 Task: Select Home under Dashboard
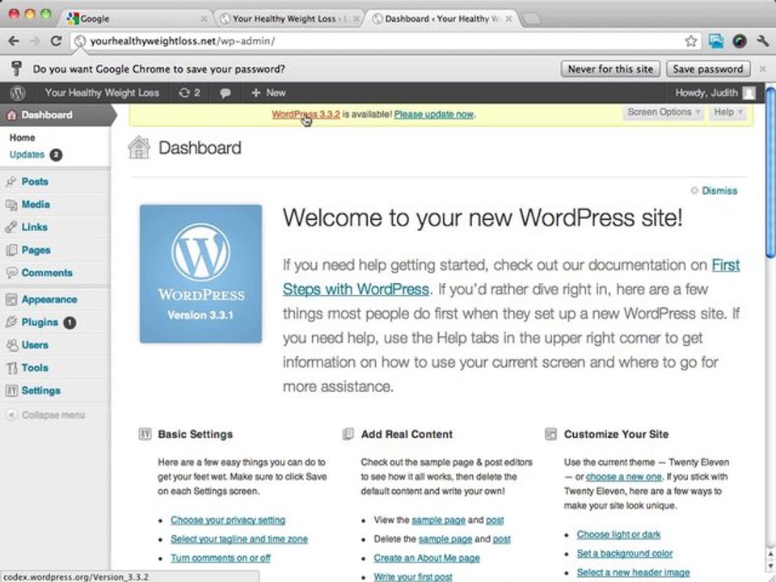(23, 137)
